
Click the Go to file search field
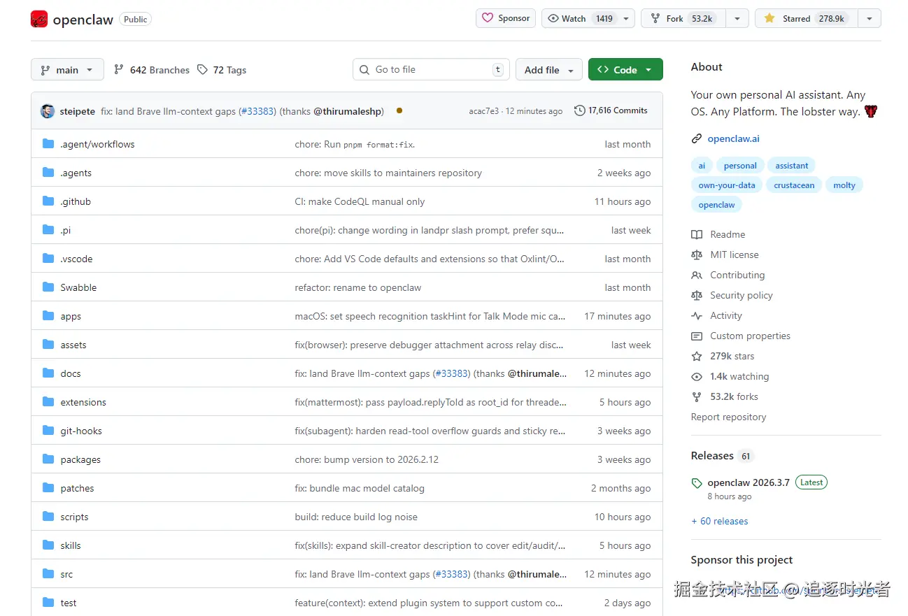click(x=431, y=69)
